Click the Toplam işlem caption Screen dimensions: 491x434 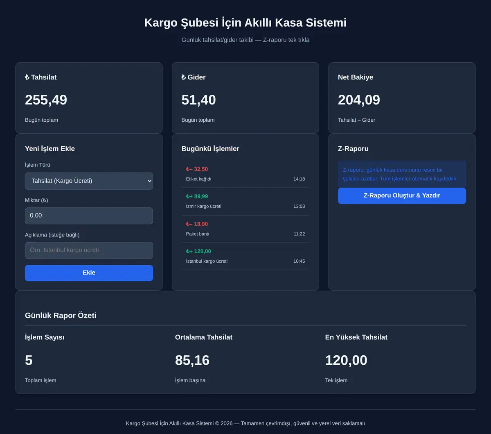coord(41,380)
